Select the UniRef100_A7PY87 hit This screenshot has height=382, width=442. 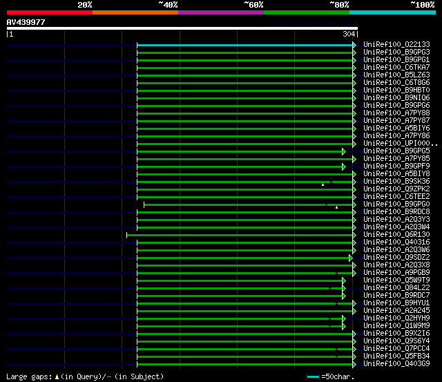pos(396,121)
